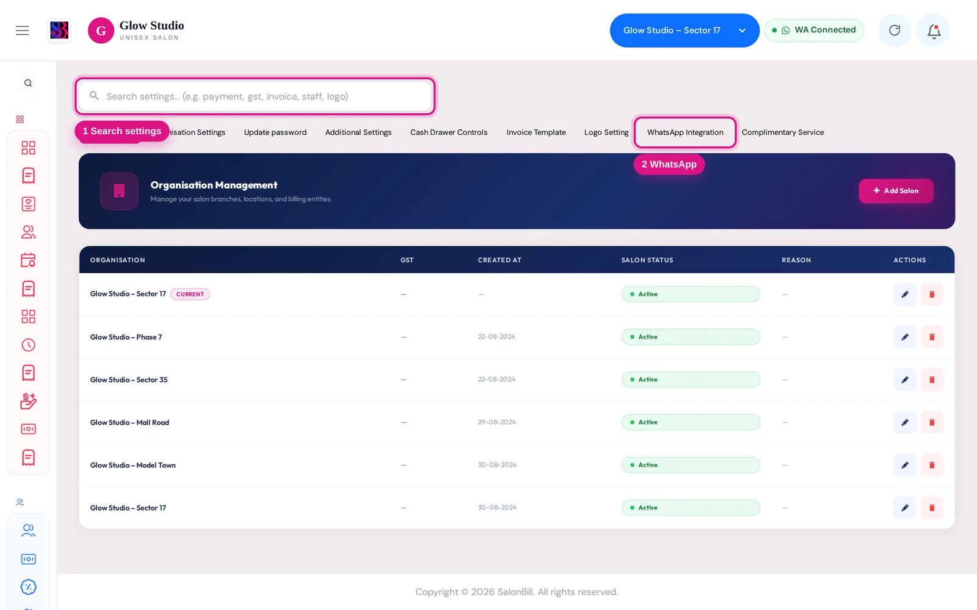The width and height of the screenshot is (977, 610).
Task: Click the 29-08-2024 created date
Action: coord(497,422)
